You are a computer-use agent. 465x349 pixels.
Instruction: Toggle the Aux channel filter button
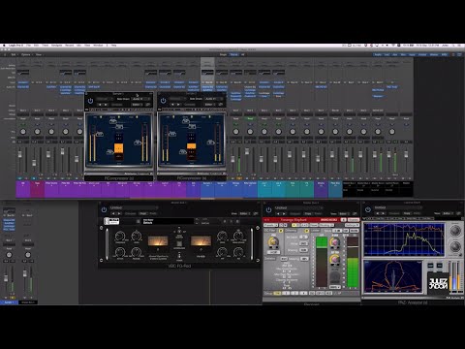[395, 54]
